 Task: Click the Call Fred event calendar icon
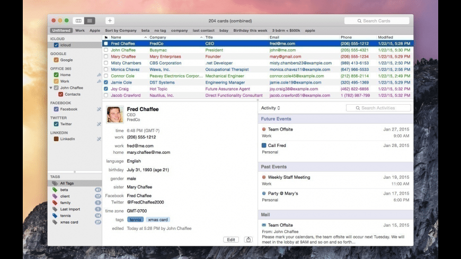click(x=264, y=145)
